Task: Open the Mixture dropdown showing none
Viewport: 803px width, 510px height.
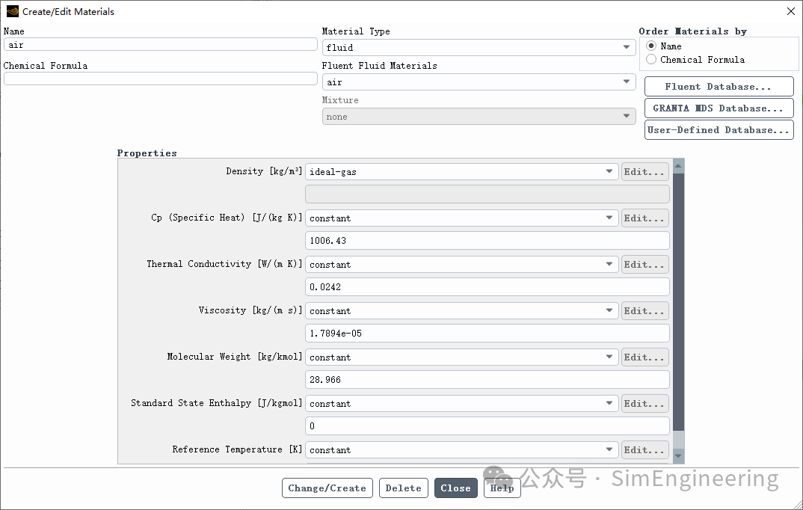Action: click(x=479, y=116)
